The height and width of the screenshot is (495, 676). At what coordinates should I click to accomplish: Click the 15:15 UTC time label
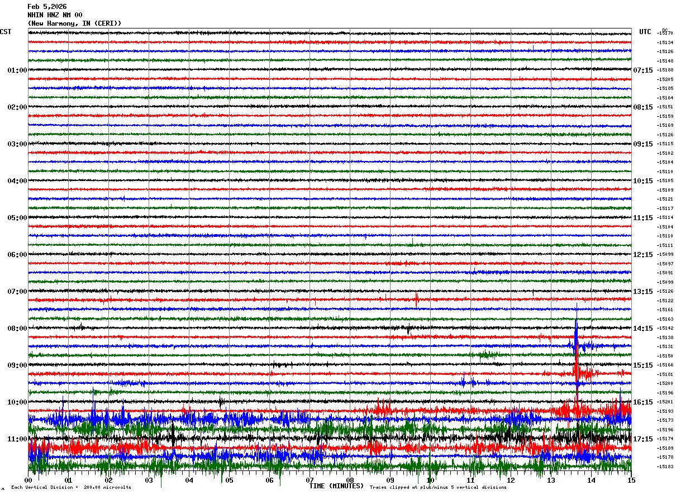(643, 365)
